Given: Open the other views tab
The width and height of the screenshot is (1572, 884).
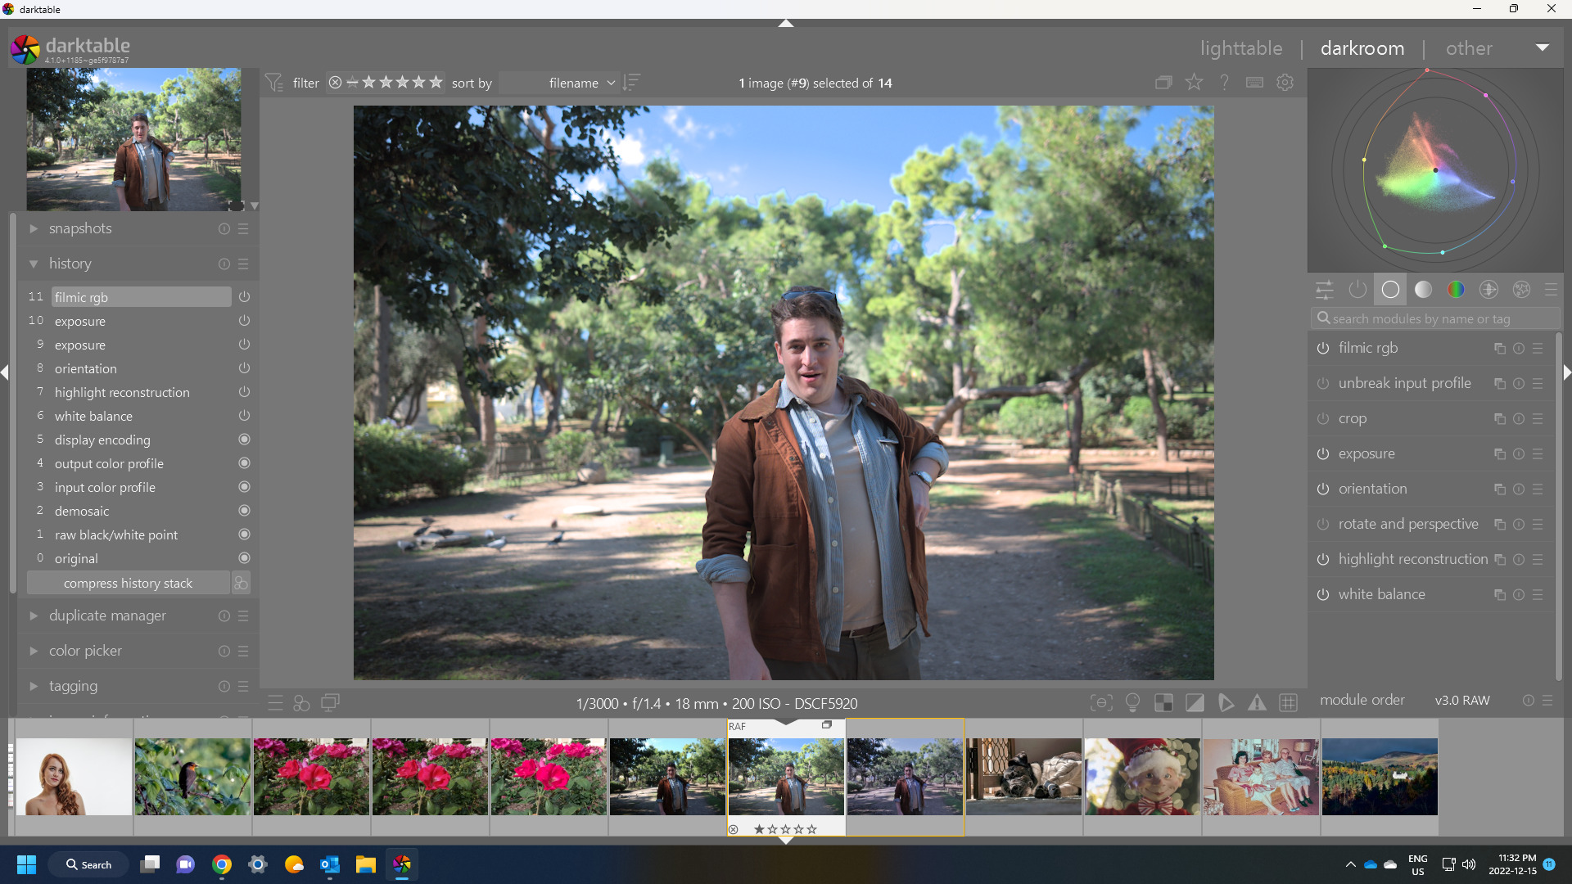Looking at the screenshot, I should [x=1469, y=48].
